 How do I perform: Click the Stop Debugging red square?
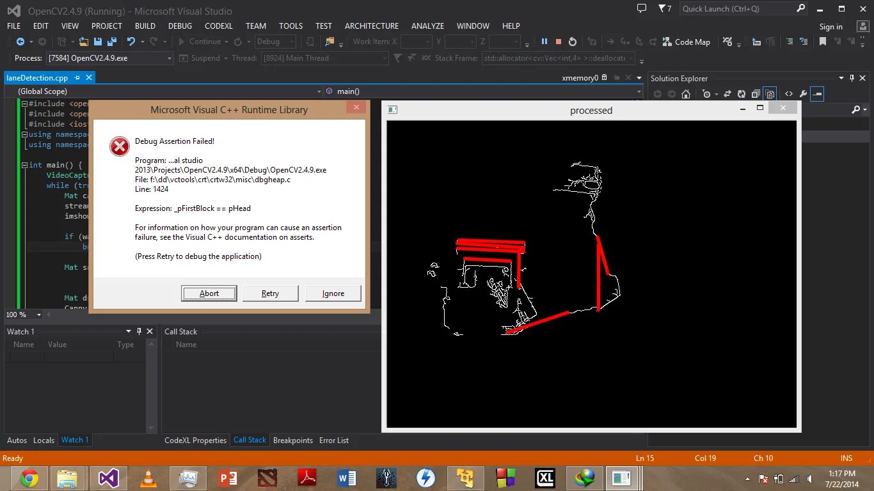(559, 42)
